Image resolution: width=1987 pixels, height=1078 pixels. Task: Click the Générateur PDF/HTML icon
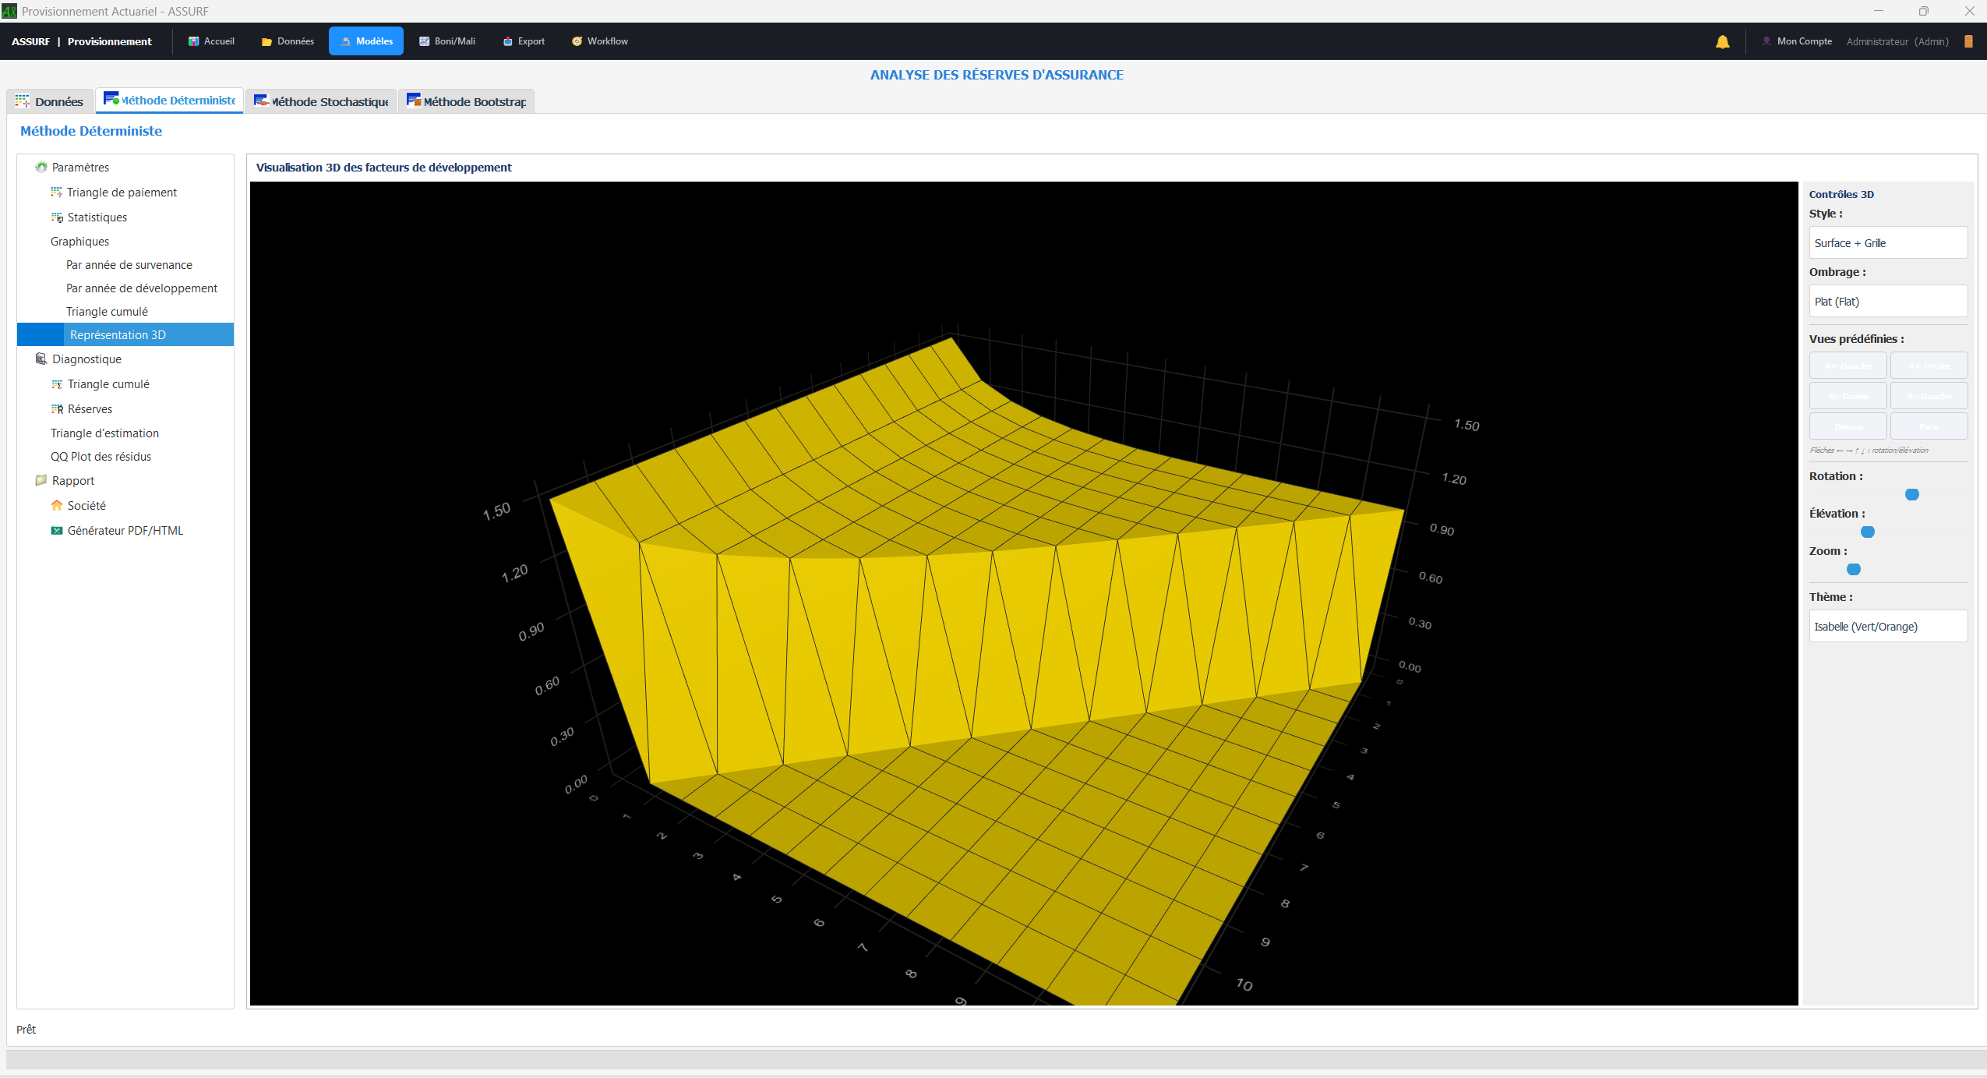57,530
